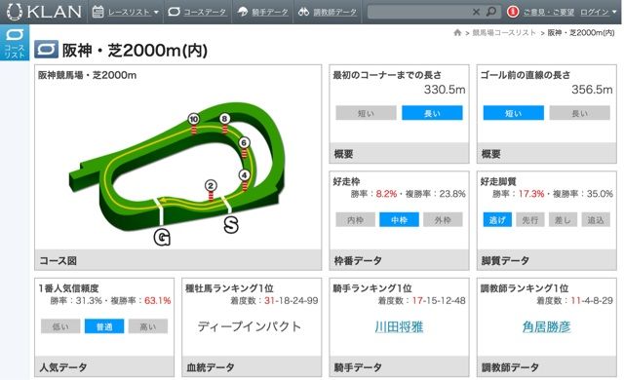The image size is (624, 380).
Task: Select the 先行 running style toggle
Action: 530,220
